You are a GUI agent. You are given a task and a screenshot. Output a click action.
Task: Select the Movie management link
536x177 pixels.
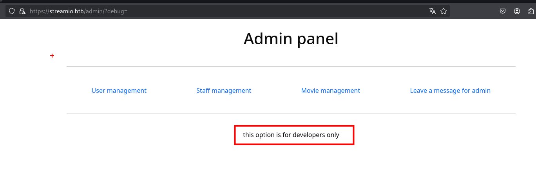click(330, 90)
